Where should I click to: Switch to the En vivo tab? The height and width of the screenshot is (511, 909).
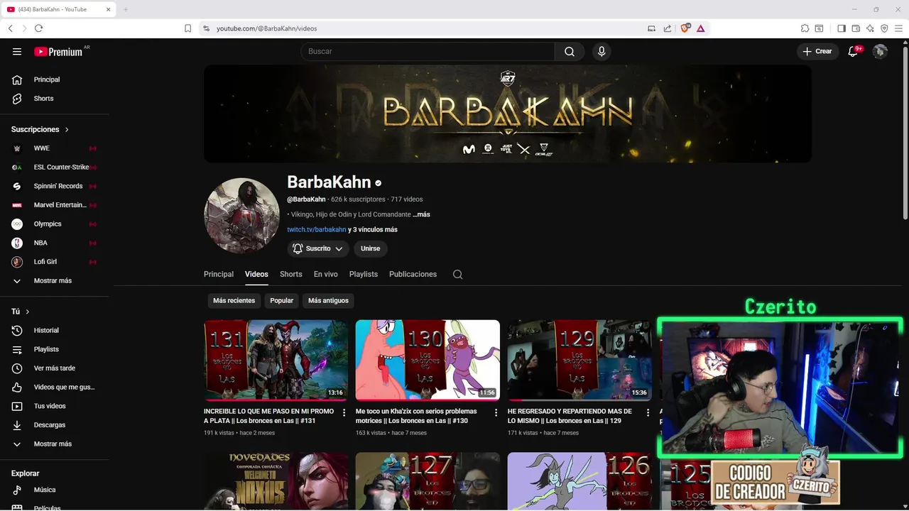coord(326,275)
